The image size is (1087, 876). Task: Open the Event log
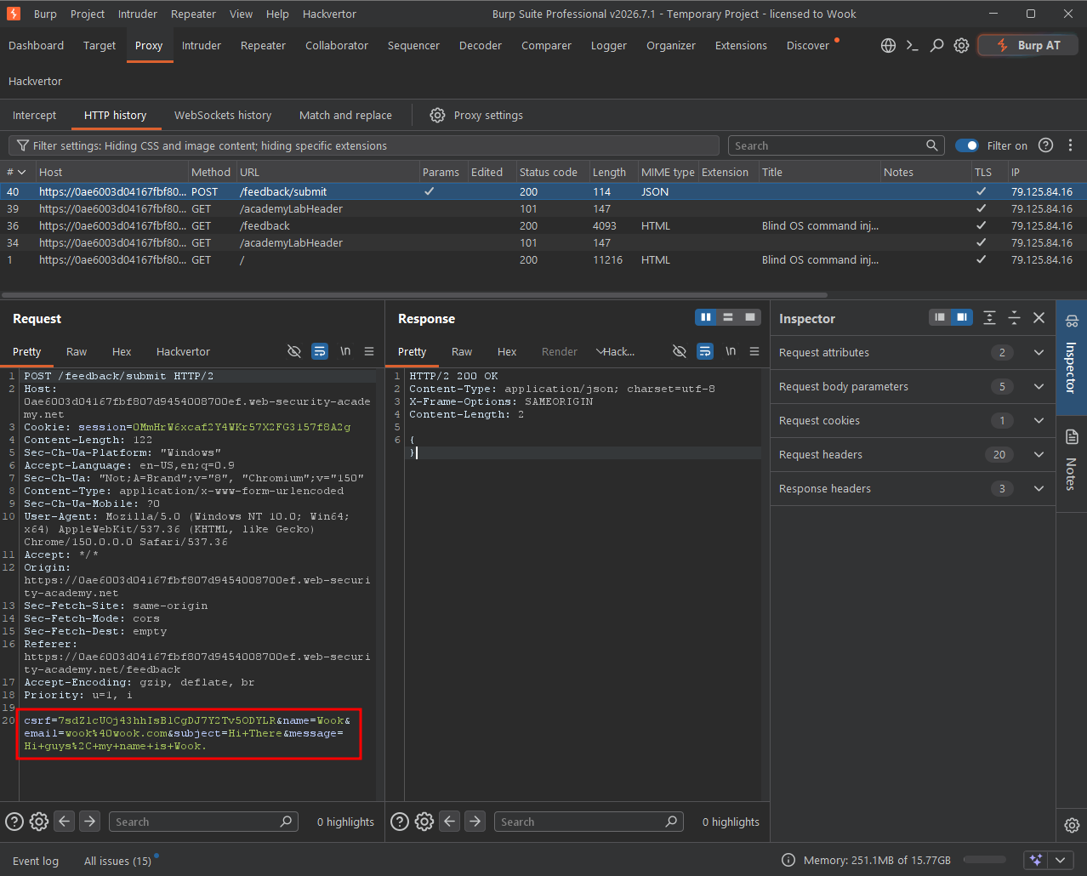[x=36, y=861]
